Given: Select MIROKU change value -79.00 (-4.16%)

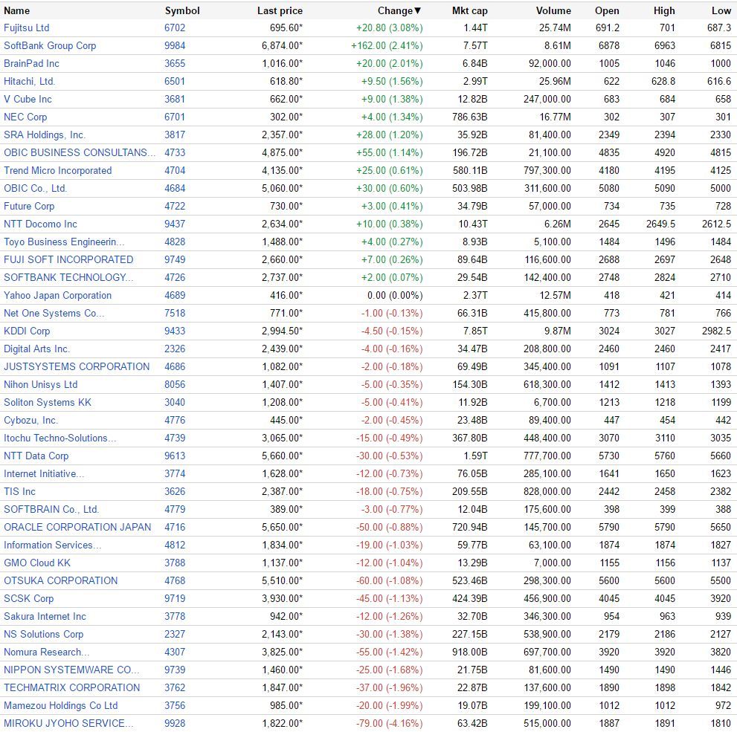Looking at the screenshot, I should coord(389,724).
